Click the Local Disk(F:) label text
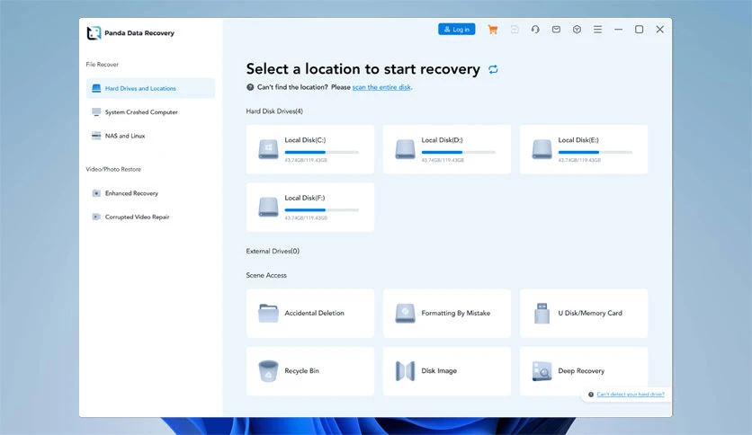Viewport: 752px width, 435px height. (305, 198)
